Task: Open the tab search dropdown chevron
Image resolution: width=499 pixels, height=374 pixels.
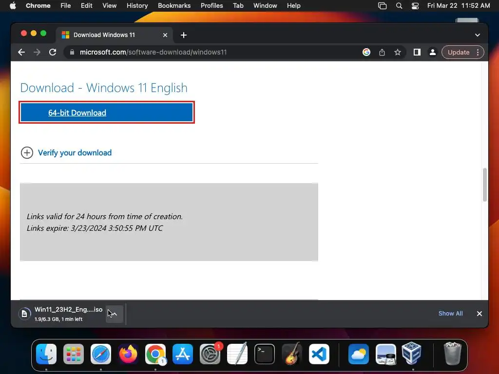Action: click(x=478, y=35)
